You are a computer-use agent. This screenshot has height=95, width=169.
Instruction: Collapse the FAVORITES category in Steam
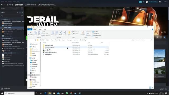1,19
